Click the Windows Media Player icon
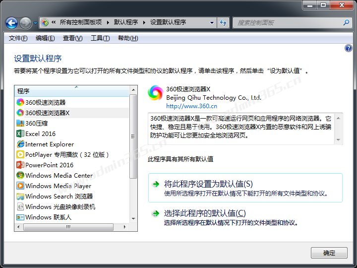357x268 pixels. (x=20, y=186)
